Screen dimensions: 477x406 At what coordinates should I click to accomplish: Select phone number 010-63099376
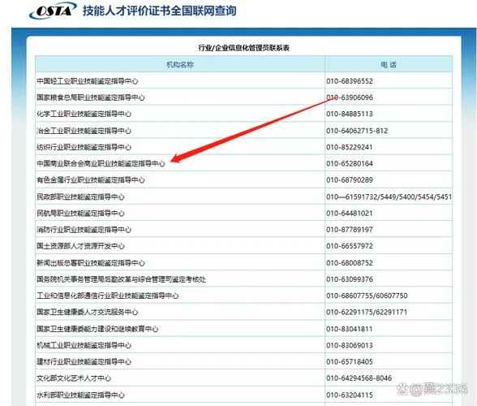pyautogui.click(x=350, y=279)
